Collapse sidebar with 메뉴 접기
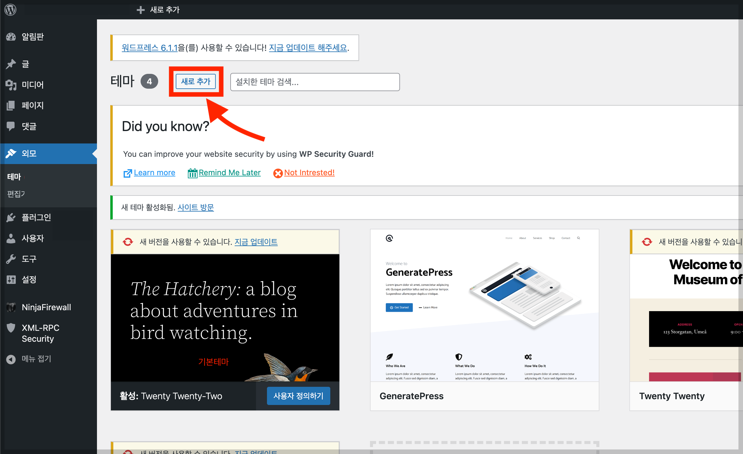Image resolution: width=743 pixels, height=454 pixels. click(36, 359)
